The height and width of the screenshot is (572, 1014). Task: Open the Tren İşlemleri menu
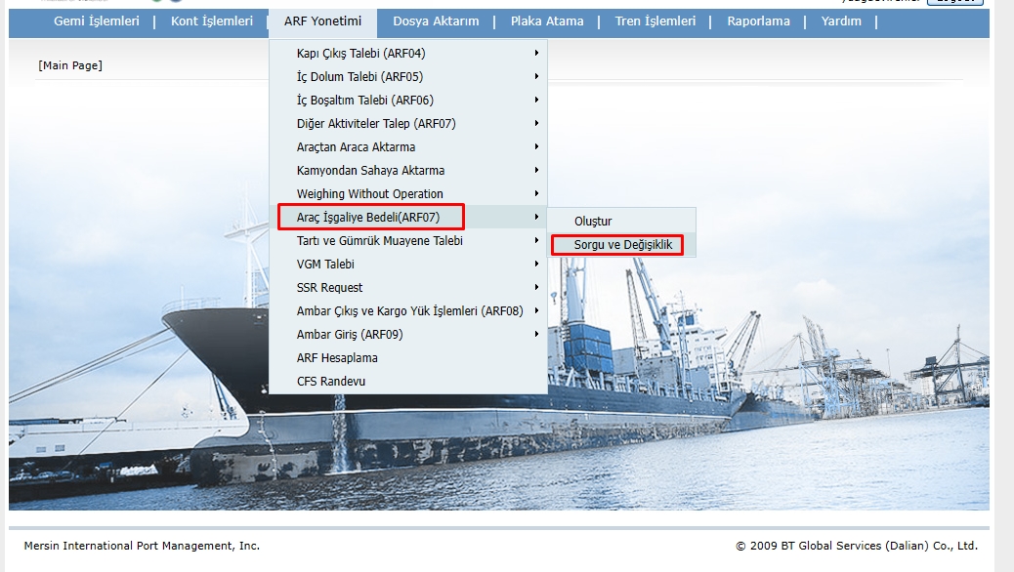pyautogui.click(x=655, y=21)
